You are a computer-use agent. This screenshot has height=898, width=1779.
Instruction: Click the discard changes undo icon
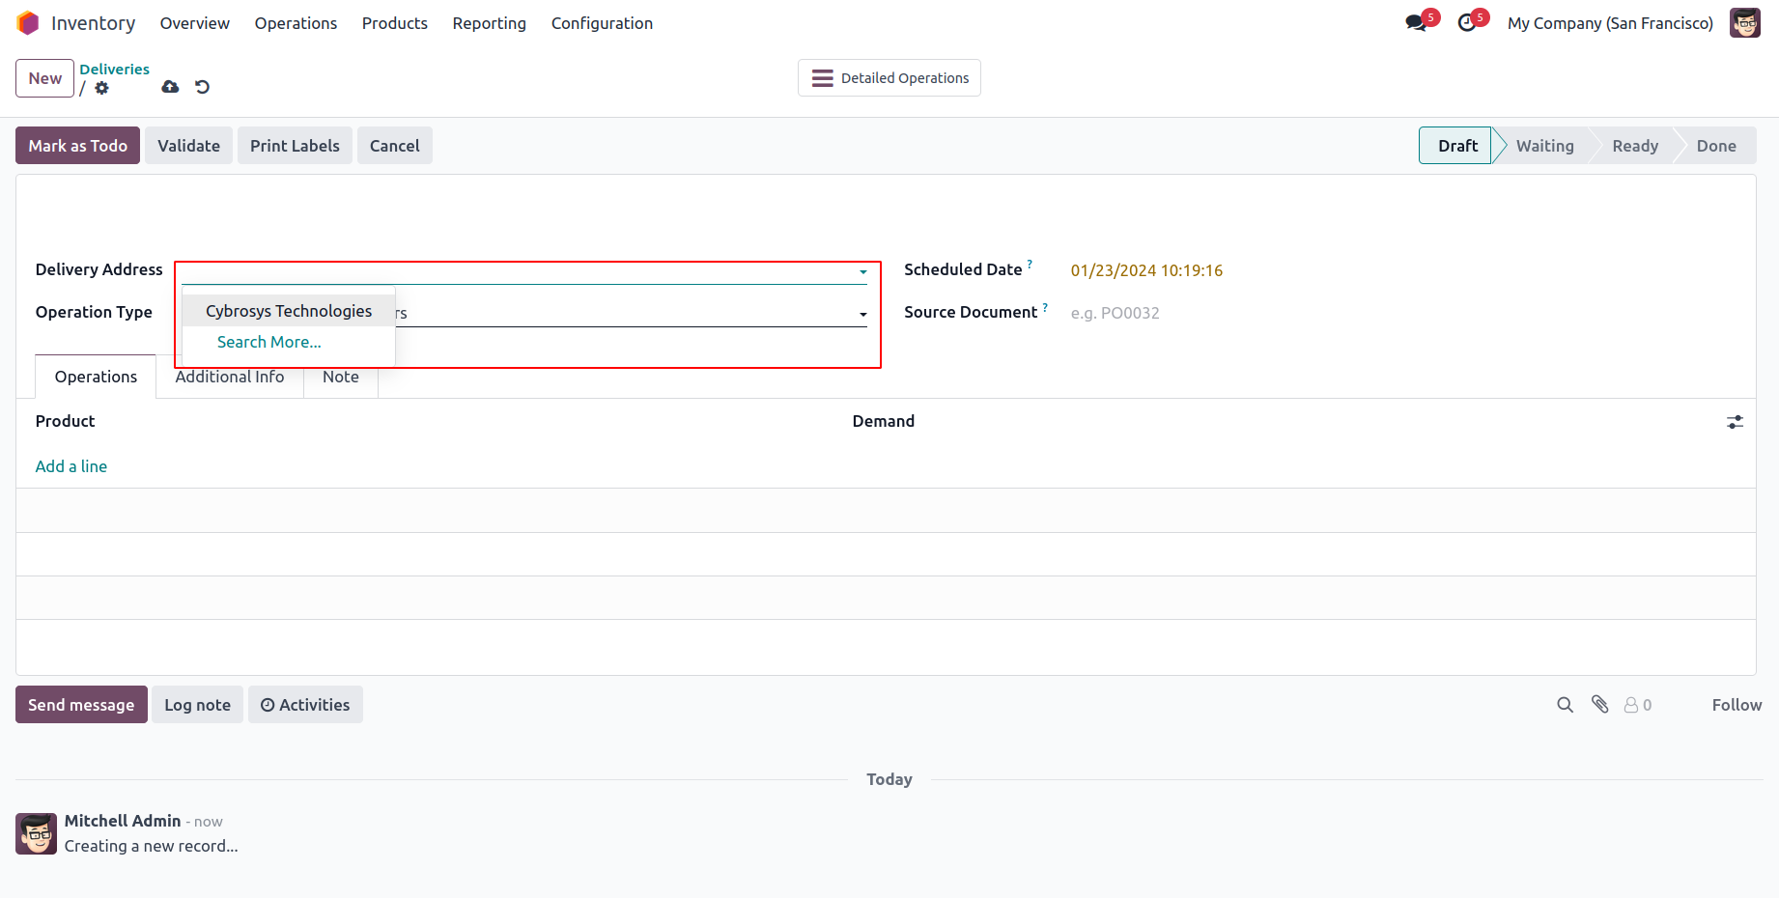[x=202, y=87]
